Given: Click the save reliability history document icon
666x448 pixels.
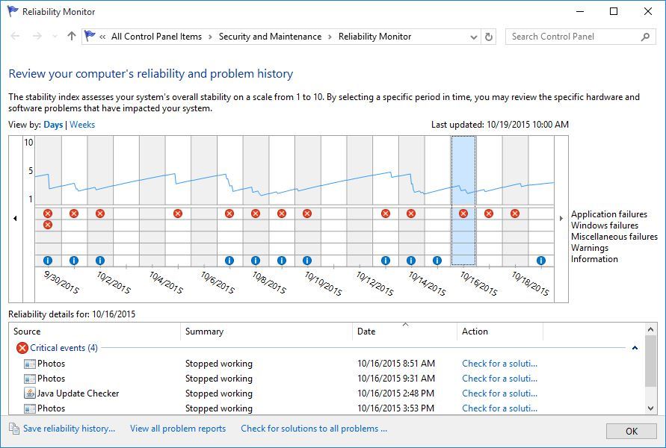Looking at the screenshot, I should click(x=14, y=429).
